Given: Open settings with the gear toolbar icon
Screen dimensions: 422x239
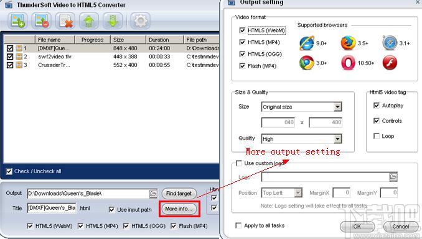Looking at the screenshot, I should click(x=140, y=20).
